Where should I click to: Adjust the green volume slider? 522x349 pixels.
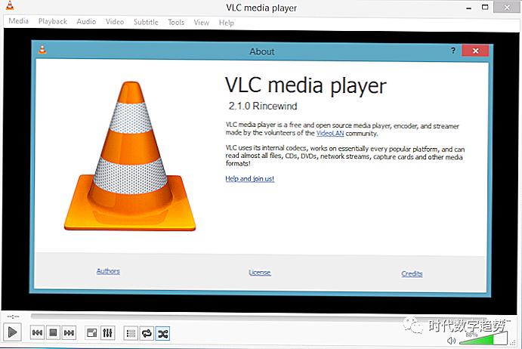point(483,339)
